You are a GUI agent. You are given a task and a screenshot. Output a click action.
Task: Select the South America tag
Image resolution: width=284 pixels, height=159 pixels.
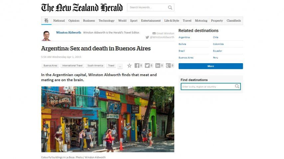click(x=95, y=66)
